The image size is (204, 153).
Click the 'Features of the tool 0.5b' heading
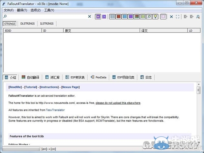coord(27,136)
